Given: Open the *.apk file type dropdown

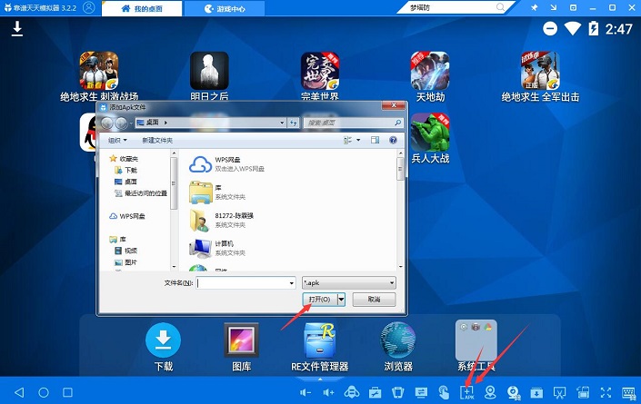Looking at the screenshot, I should pyautogui.click(x=349, y=283).
